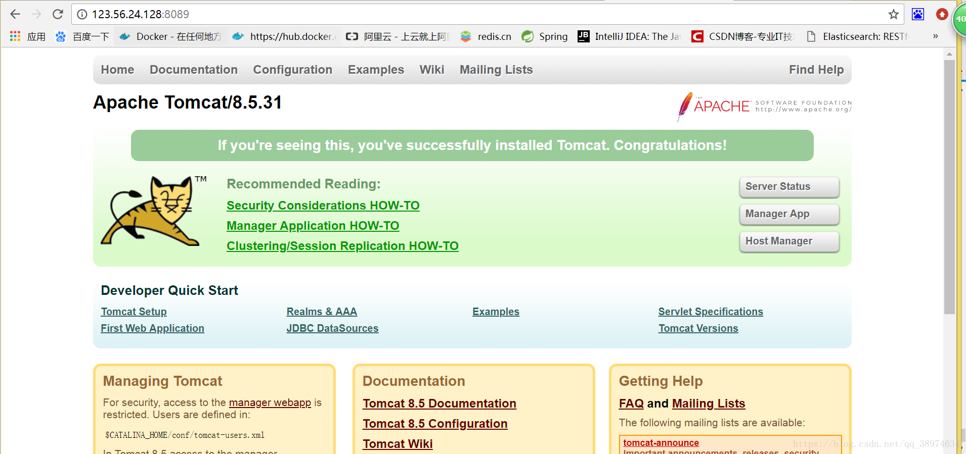Open the red circular extension icon

[x=942, y=14]
